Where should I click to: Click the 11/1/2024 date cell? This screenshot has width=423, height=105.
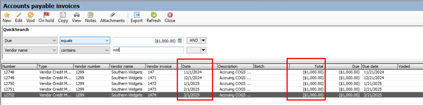199,72
